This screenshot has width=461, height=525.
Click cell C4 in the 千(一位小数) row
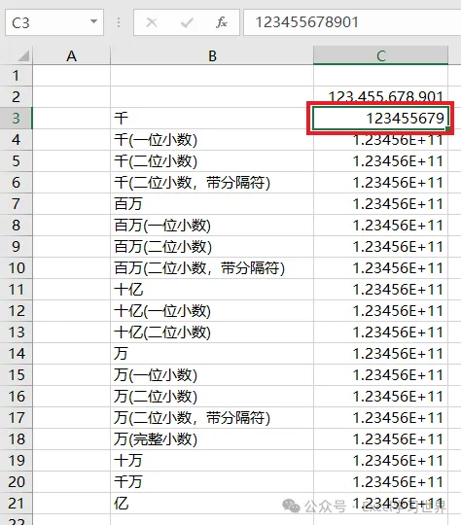pos(380,140)
